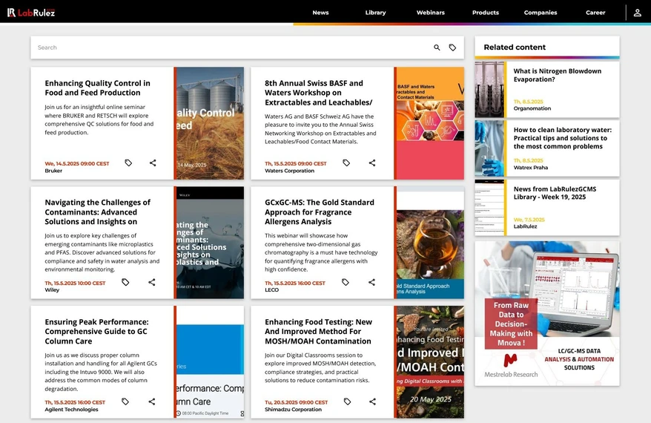Click tag icon on LECO webinar card
Viewport: 651px width, 423px height.
click(x=345, y=282)
